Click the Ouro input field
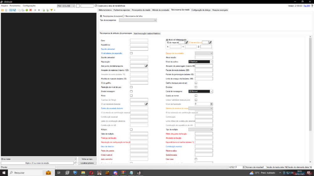This screenshot has height=176, width=314. [139, 40]
